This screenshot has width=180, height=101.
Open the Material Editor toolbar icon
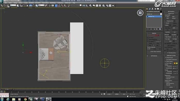(103, 5)
